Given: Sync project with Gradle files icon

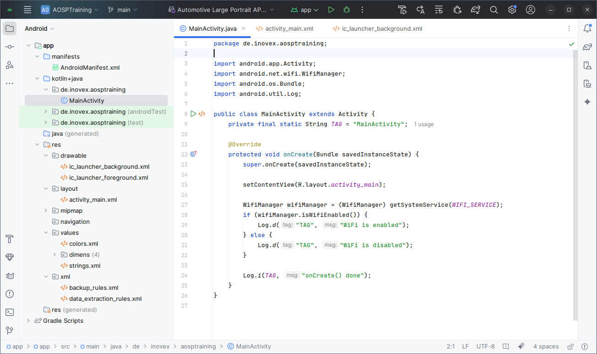Looking at the screenshot, I should 475,10.
